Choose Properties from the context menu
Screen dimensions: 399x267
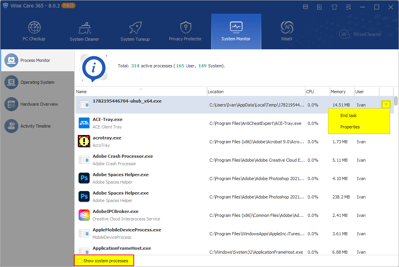[350, 127]
